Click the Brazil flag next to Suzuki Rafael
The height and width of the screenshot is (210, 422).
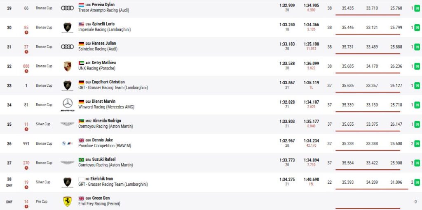coord(81,159)
